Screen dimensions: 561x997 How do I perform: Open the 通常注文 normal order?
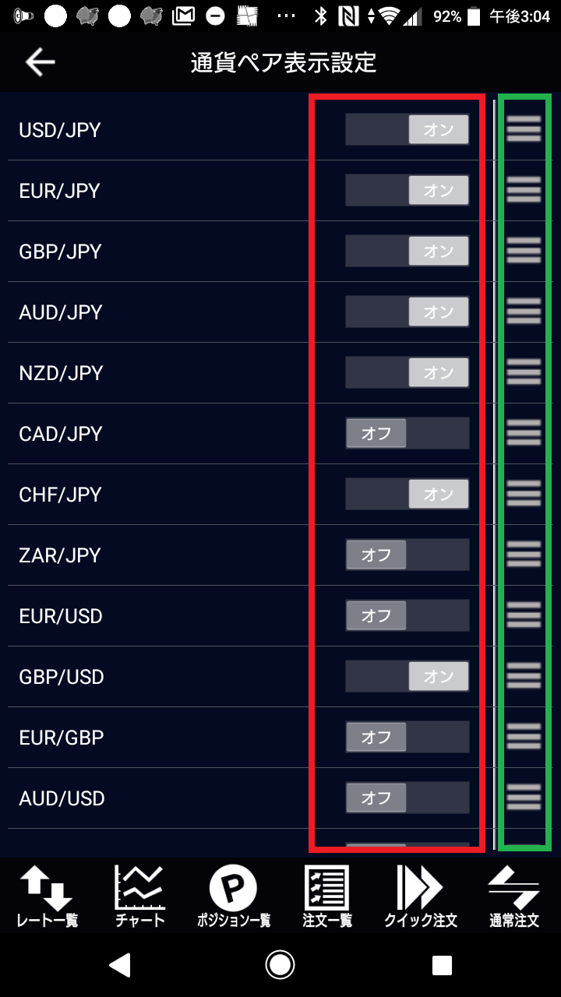pyautogui.click(x=513, y=896)
